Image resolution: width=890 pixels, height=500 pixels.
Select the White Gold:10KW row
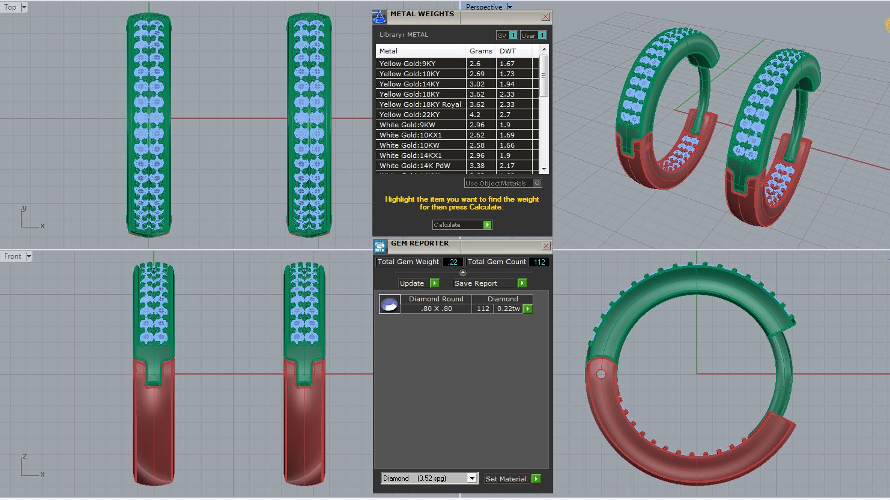[x=458, y=145]
